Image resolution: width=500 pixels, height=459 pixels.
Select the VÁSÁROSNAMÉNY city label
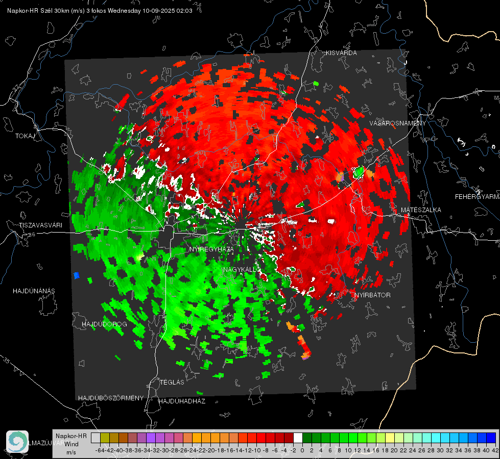point(398,123)
